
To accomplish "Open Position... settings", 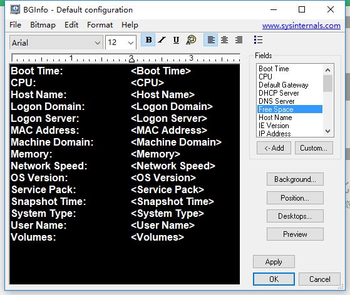I will [295, 198].
